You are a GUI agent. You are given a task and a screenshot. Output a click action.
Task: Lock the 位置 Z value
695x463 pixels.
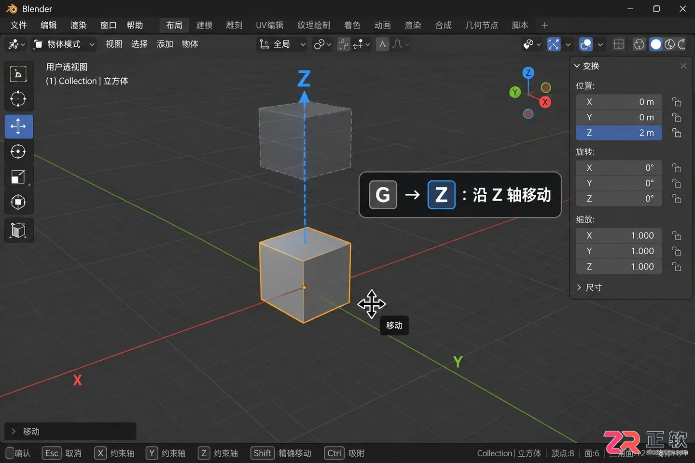click(677, 133)
